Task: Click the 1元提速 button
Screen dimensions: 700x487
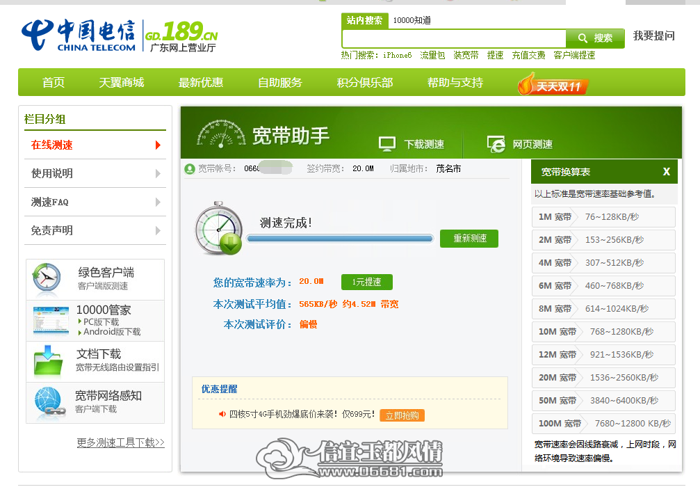Action: point(367,282)
